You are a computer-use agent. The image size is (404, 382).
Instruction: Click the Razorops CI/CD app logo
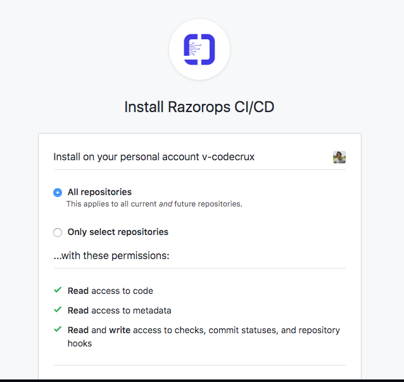click(199, 49)
